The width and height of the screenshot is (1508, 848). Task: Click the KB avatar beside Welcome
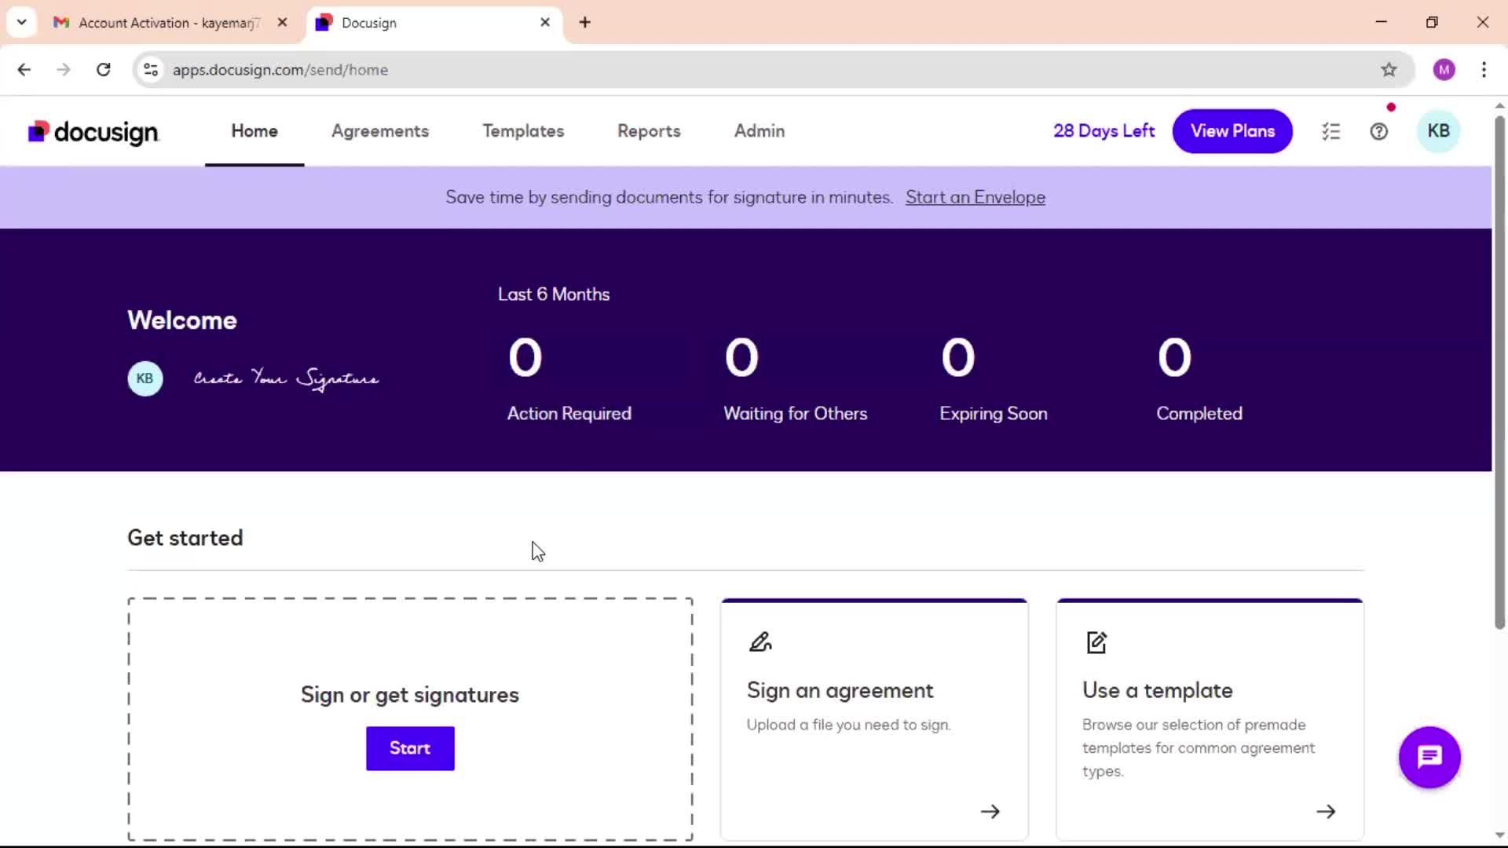[x=145, y=378]
